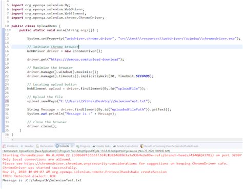
Task: Click the Upload the file comment
Action: [x=45, y=97]
